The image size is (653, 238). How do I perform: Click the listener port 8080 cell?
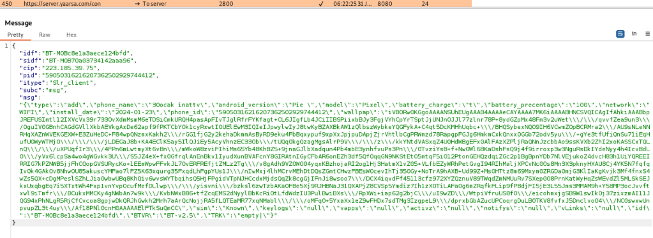tap(384, 4)
